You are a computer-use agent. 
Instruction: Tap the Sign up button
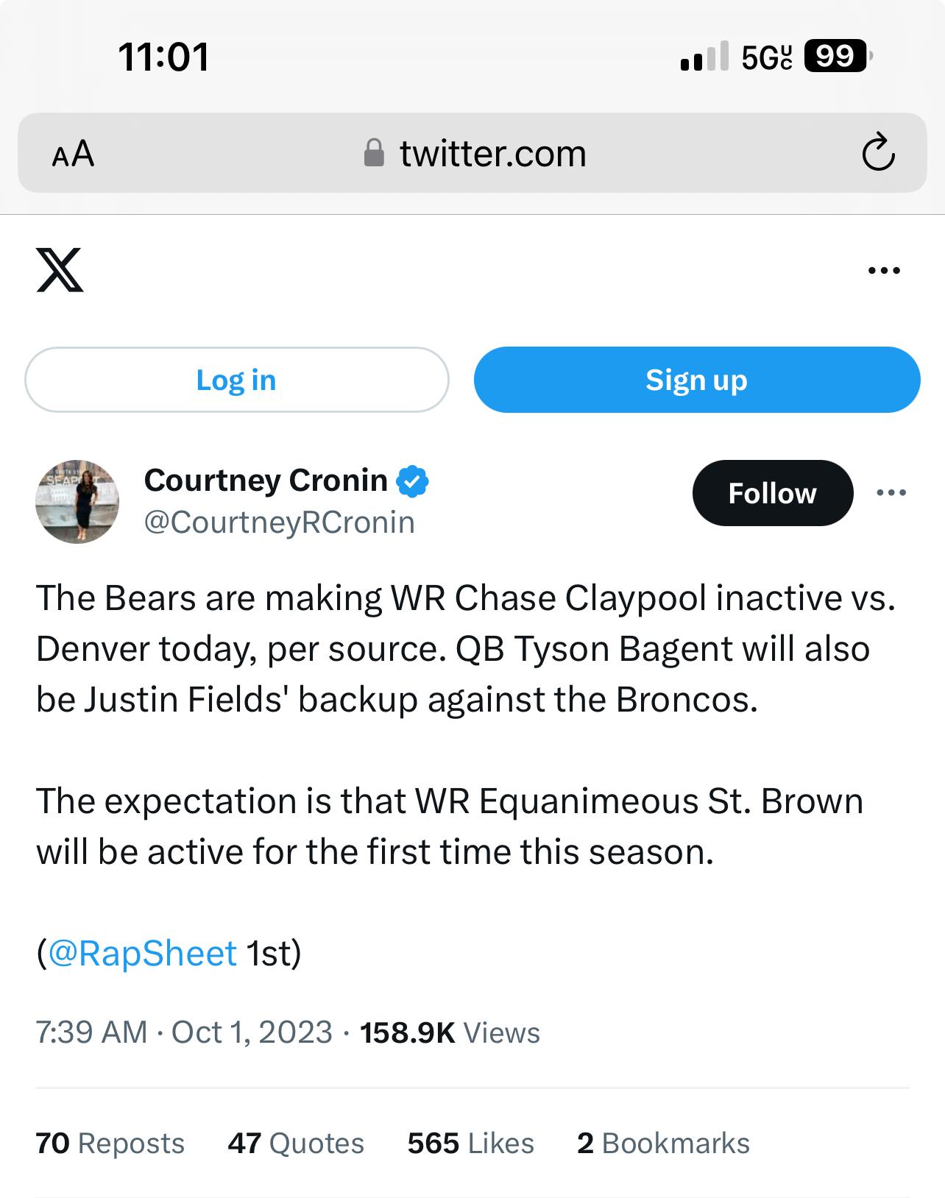[696, 380]
